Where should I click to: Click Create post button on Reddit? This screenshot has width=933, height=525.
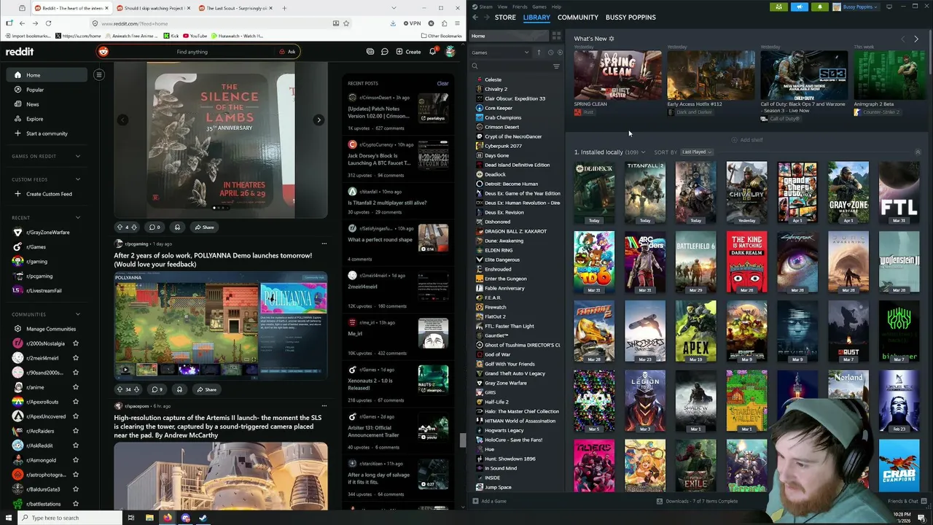[x=408, y=52]
